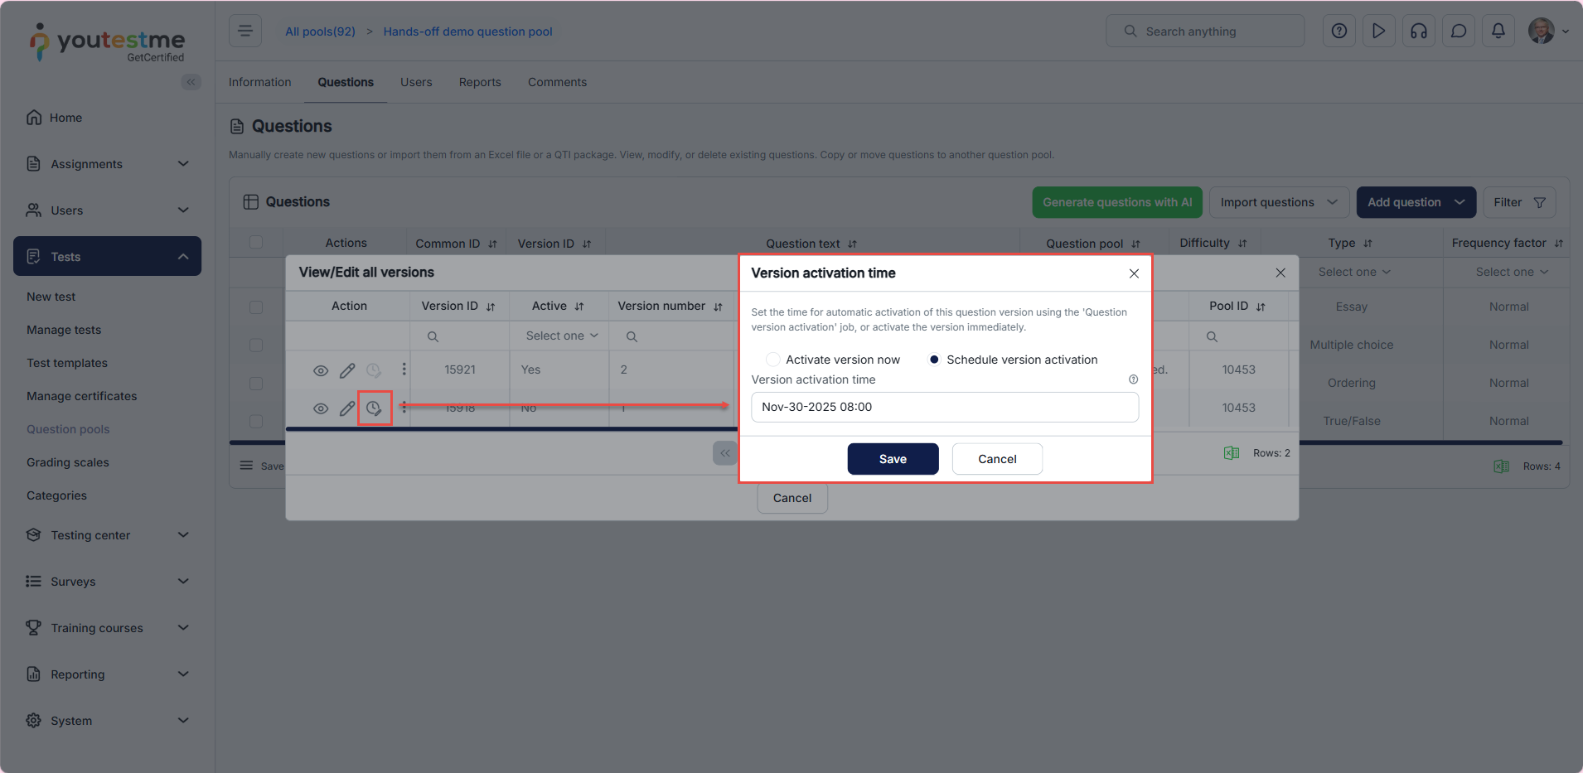Open the Active column Select one dropdown
1583x773 pixels.
point(561,336)
